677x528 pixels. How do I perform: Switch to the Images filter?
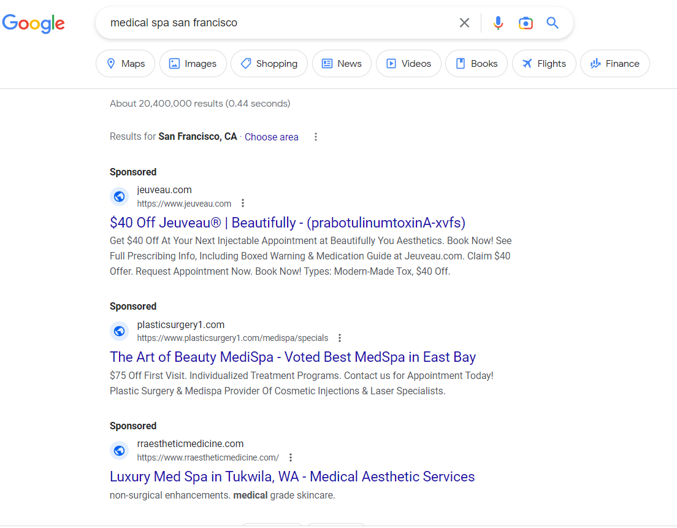click(x=193, y=63)
